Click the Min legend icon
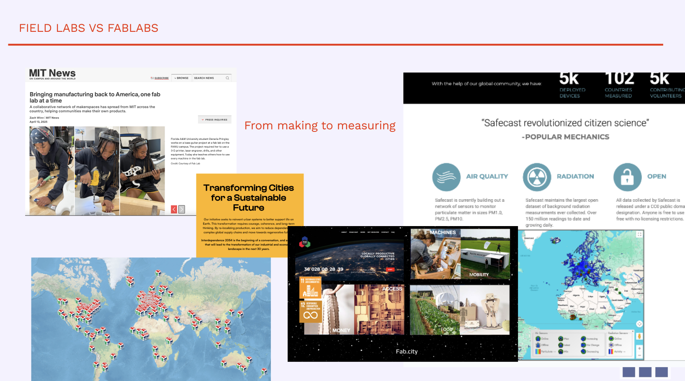Screen dimensions: 685x381 (561, 352)
